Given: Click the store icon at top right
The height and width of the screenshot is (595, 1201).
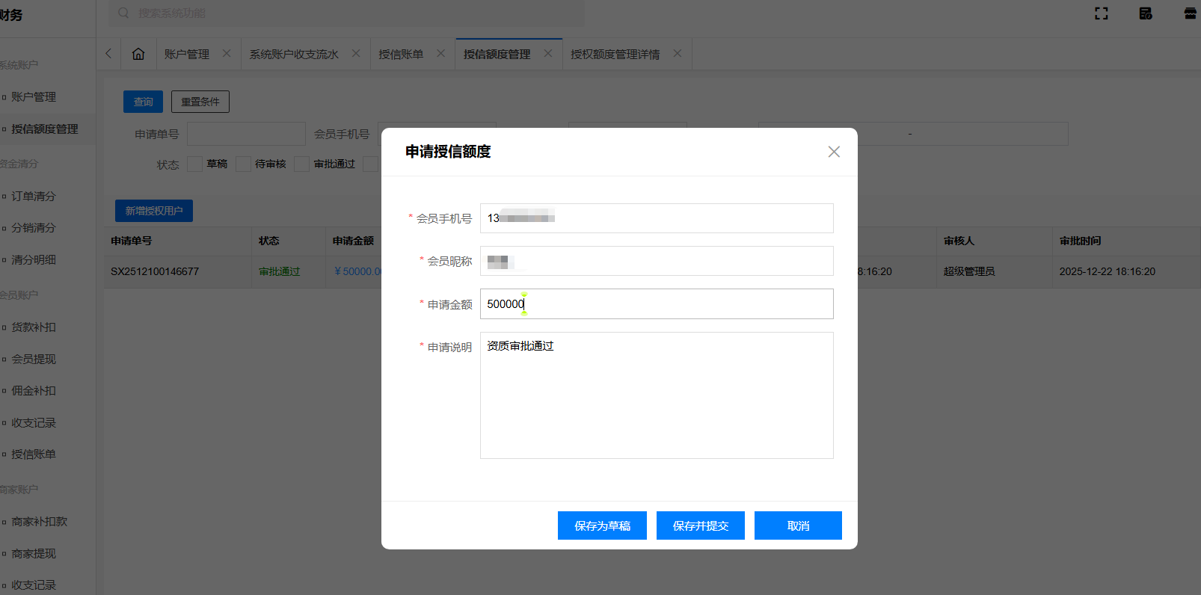Looking at the screenshot, I should [x=1191, y=13].
